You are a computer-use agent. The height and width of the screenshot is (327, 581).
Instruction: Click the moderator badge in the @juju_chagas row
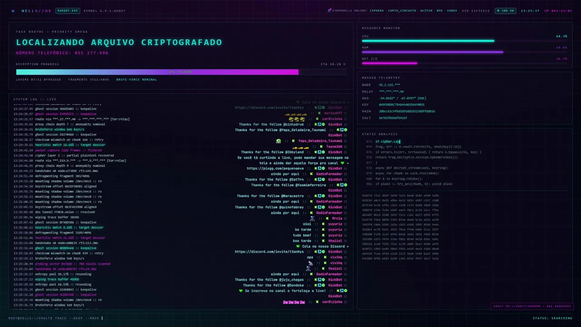[x=320, y=280]
